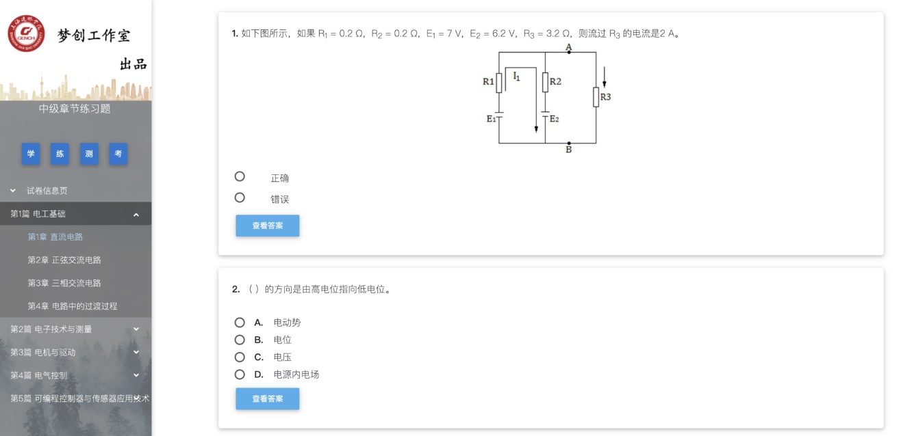901x436 pixels.
Task: Choose option A 电动势
Action: click(240, 323)
